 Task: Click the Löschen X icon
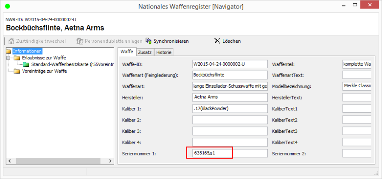[x=217, y=41]
